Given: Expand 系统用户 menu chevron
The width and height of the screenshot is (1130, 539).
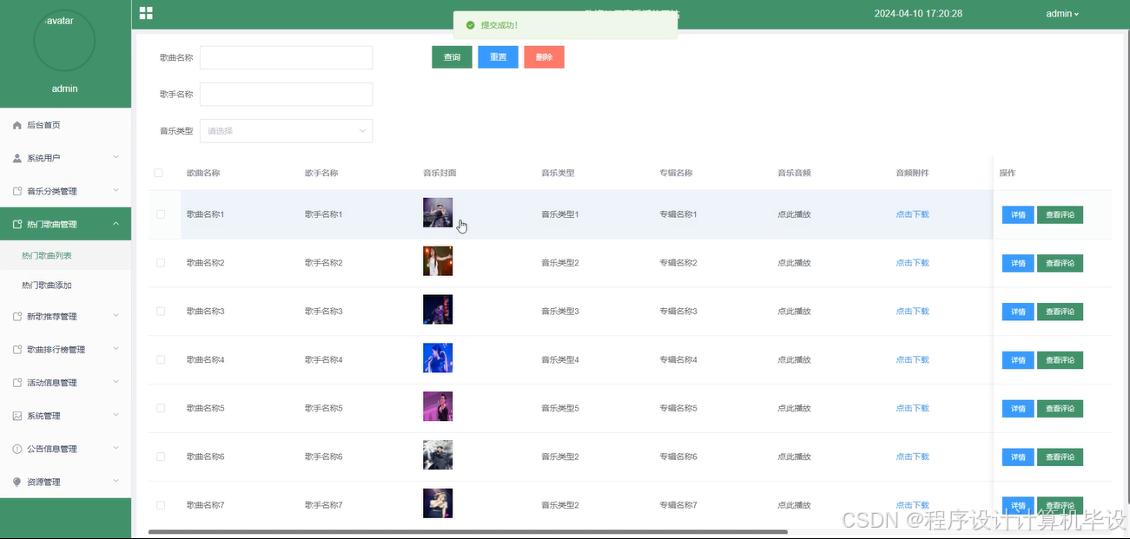Looking at the screenshot, I should click(116, 158).
